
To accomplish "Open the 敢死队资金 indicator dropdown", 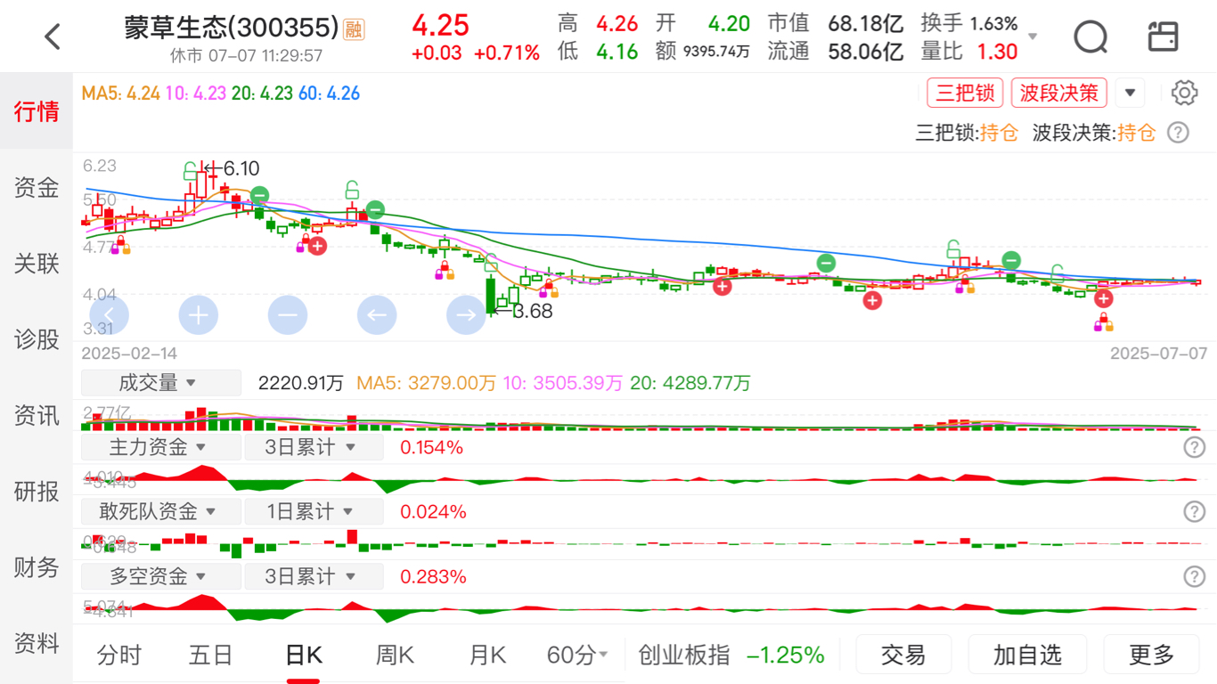I will [161, 511].
